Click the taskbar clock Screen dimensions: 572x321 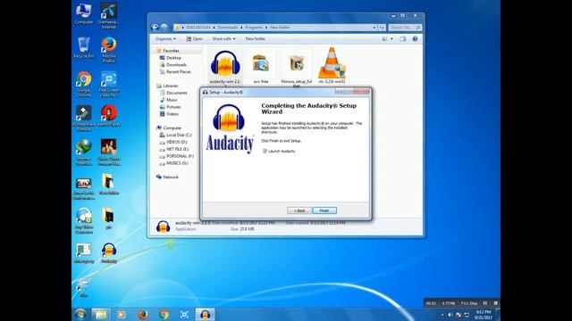484,315
